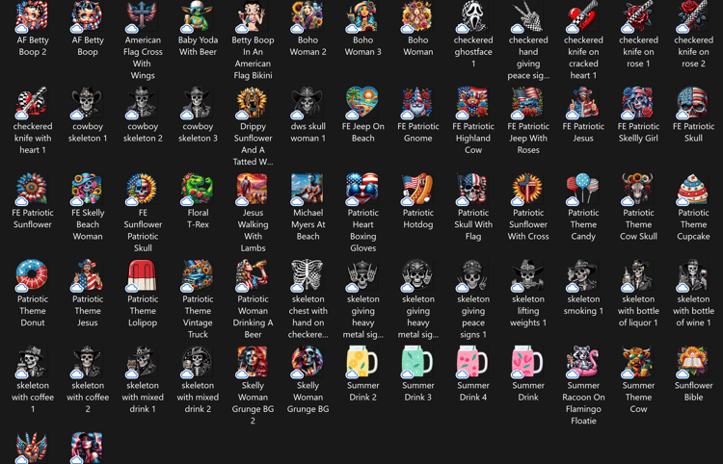Select the Drippy Sunflower And A Tatted W... icon
This screenshot has width=723, height=464.
[253, 102]
